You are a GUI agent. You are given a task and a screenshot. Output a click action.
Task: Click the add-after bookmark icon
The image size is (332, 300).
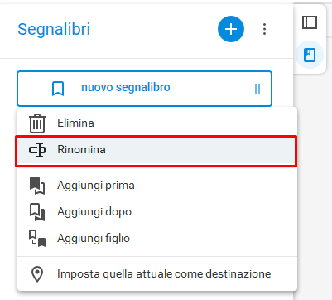(x=37, y=212)
